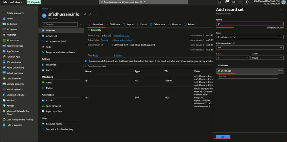This screenshot has height=142, width=287.
Task: Focus the global search resources box
Action: [143, 2]
